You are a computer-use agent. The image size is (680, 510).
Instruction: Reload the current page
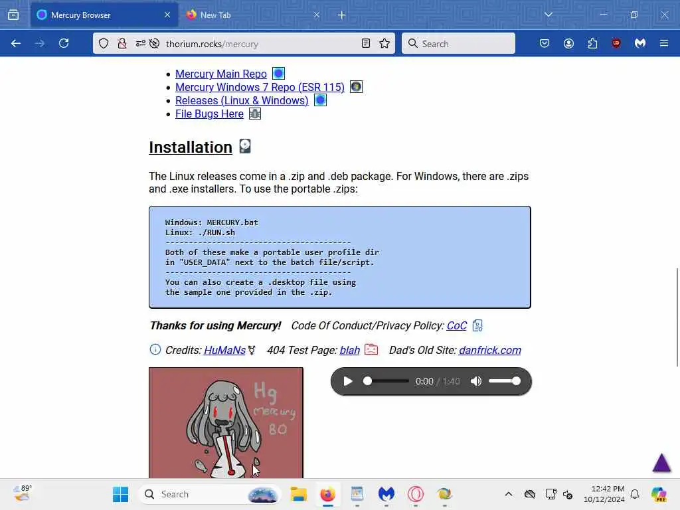click(x=64, y=43)
